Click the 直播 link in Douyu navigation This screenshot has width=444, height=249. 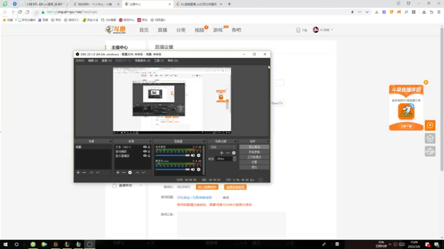click(x=163, y=30)
